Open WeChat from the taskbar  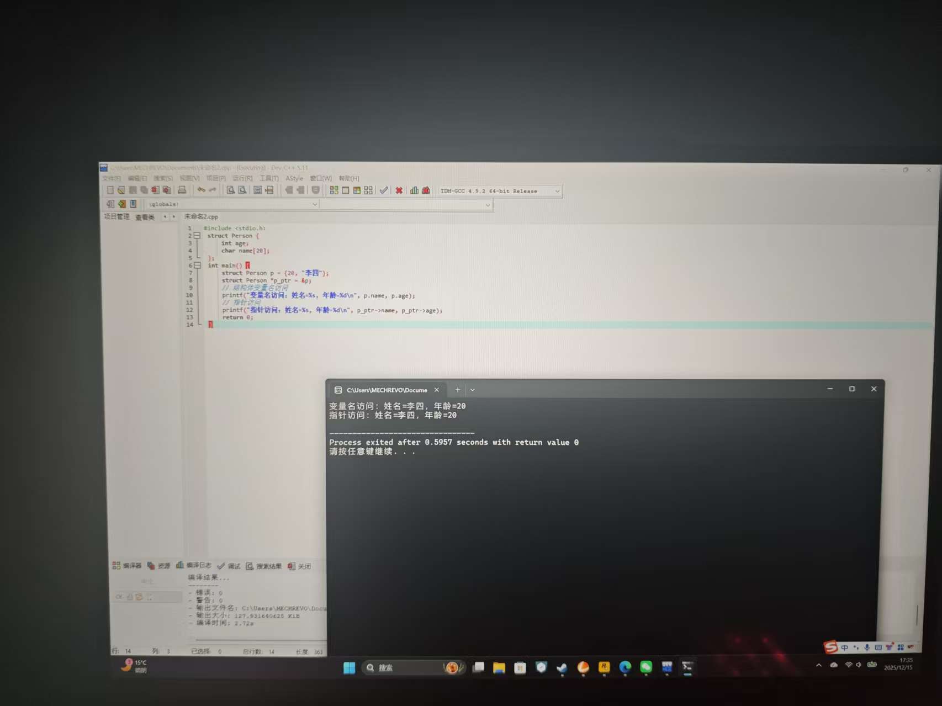click(645, 668)
